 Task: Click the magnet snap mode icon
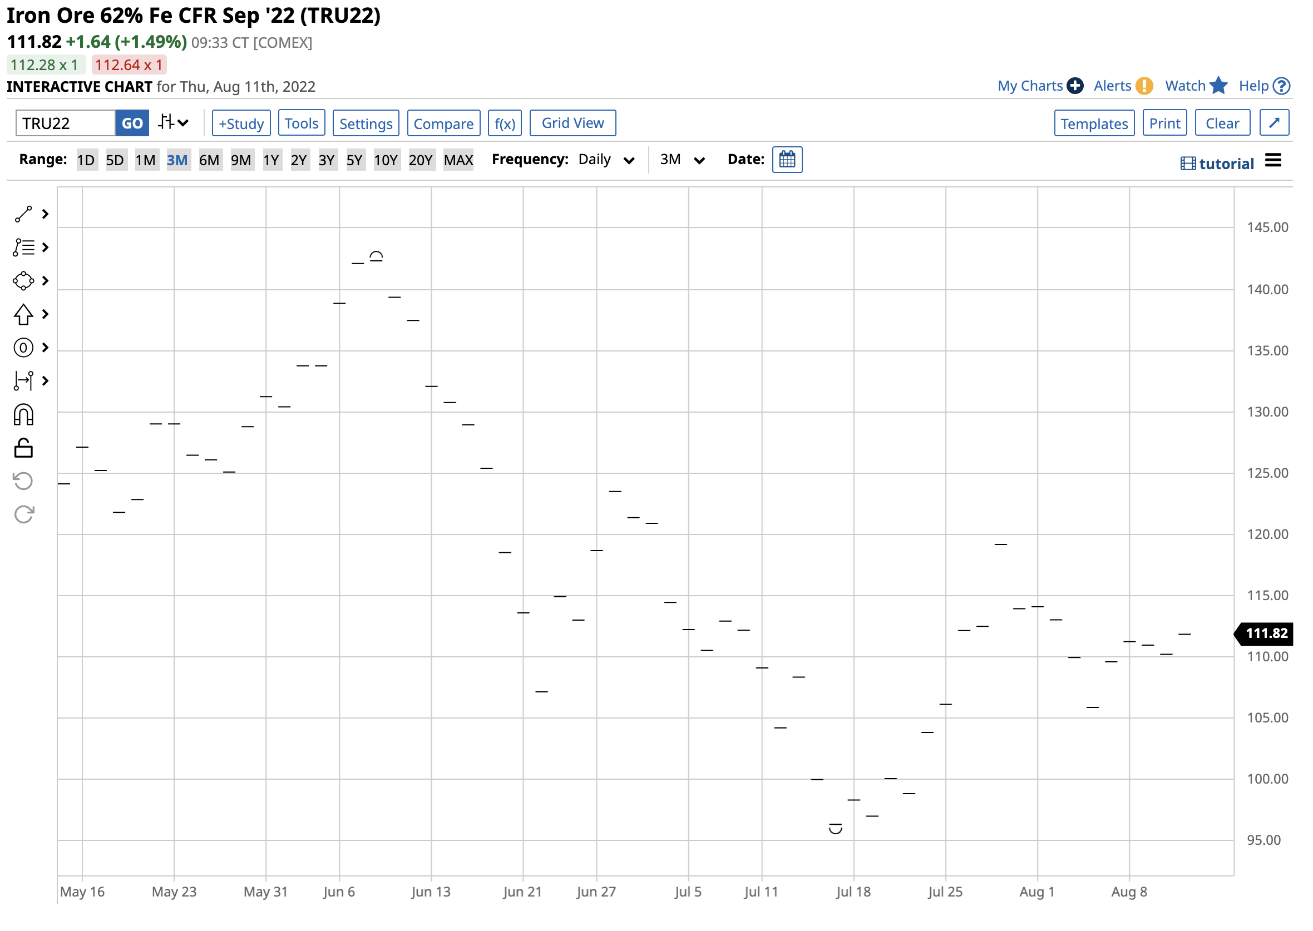(x=23, y=415)
